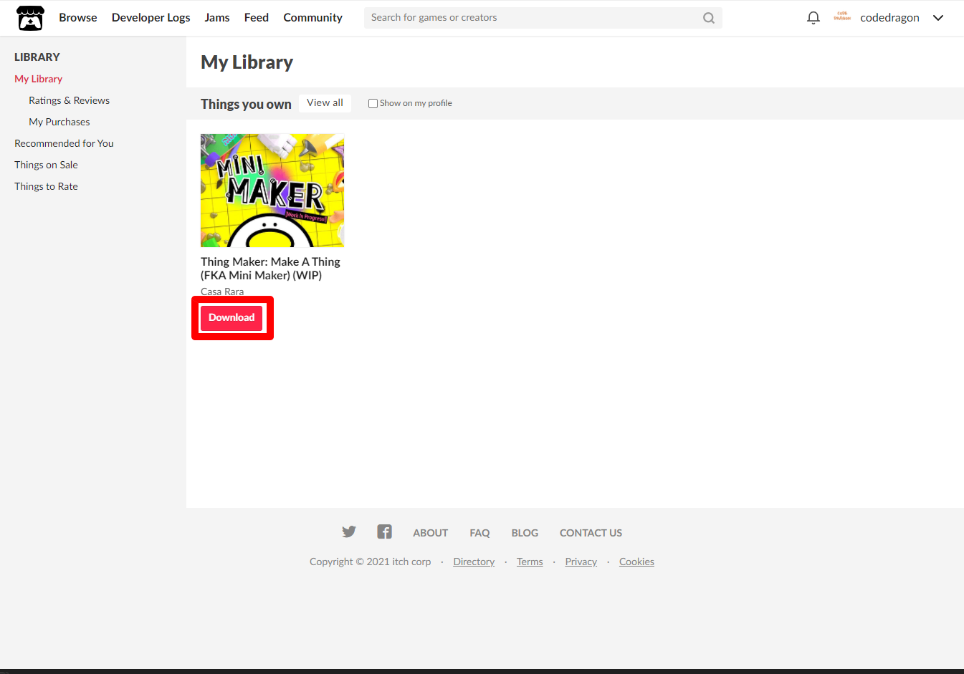Open the Directory footer link
Screen dimensions: 964x674
click(x=474, y=562)
